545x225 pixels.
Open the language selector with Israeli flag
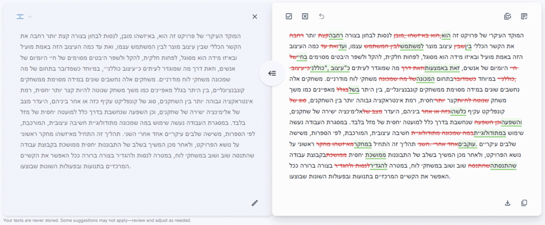pyautogui.click(x=23, y=16)
